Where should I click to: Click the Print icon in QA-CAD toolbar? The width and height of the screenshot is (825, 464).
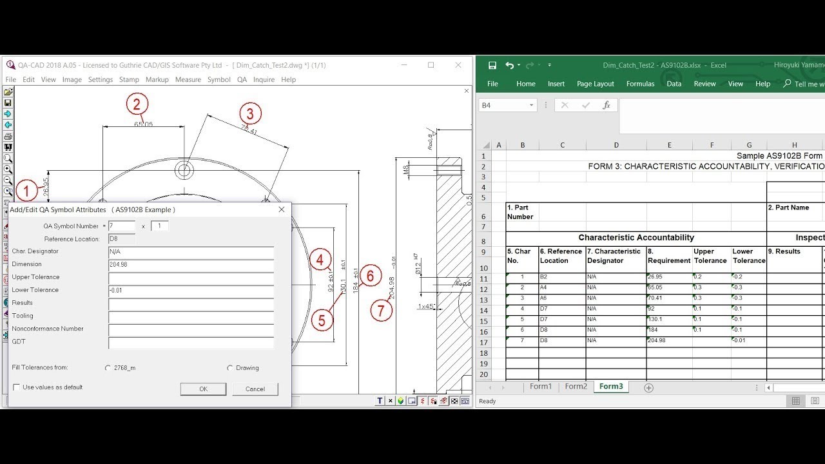[8, 137]
